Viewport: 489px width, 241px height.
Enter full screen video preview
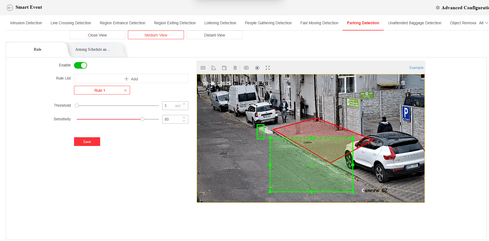(268, 68)
